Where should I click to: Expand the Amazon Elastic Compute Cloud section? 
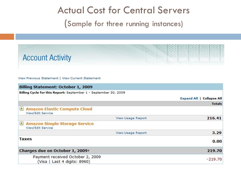(x=22, y=109)
